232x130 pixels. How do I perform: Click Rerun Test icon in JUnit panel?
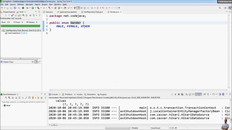point(24,15)
